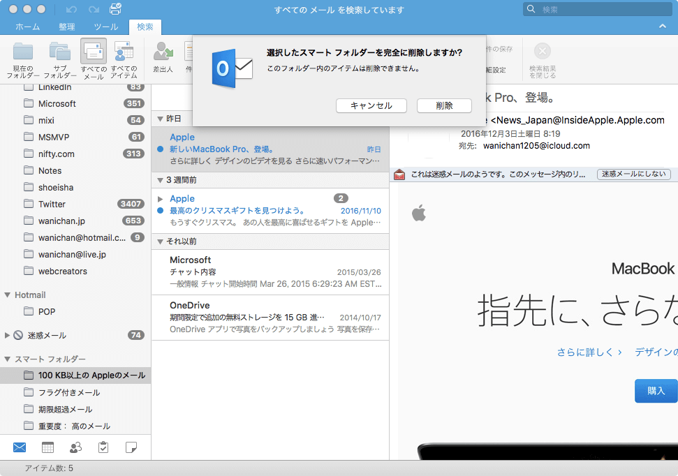This screenshot has width=678, height=476.
Task: Open the mixi folder
Action: click(x=75, y=121)
